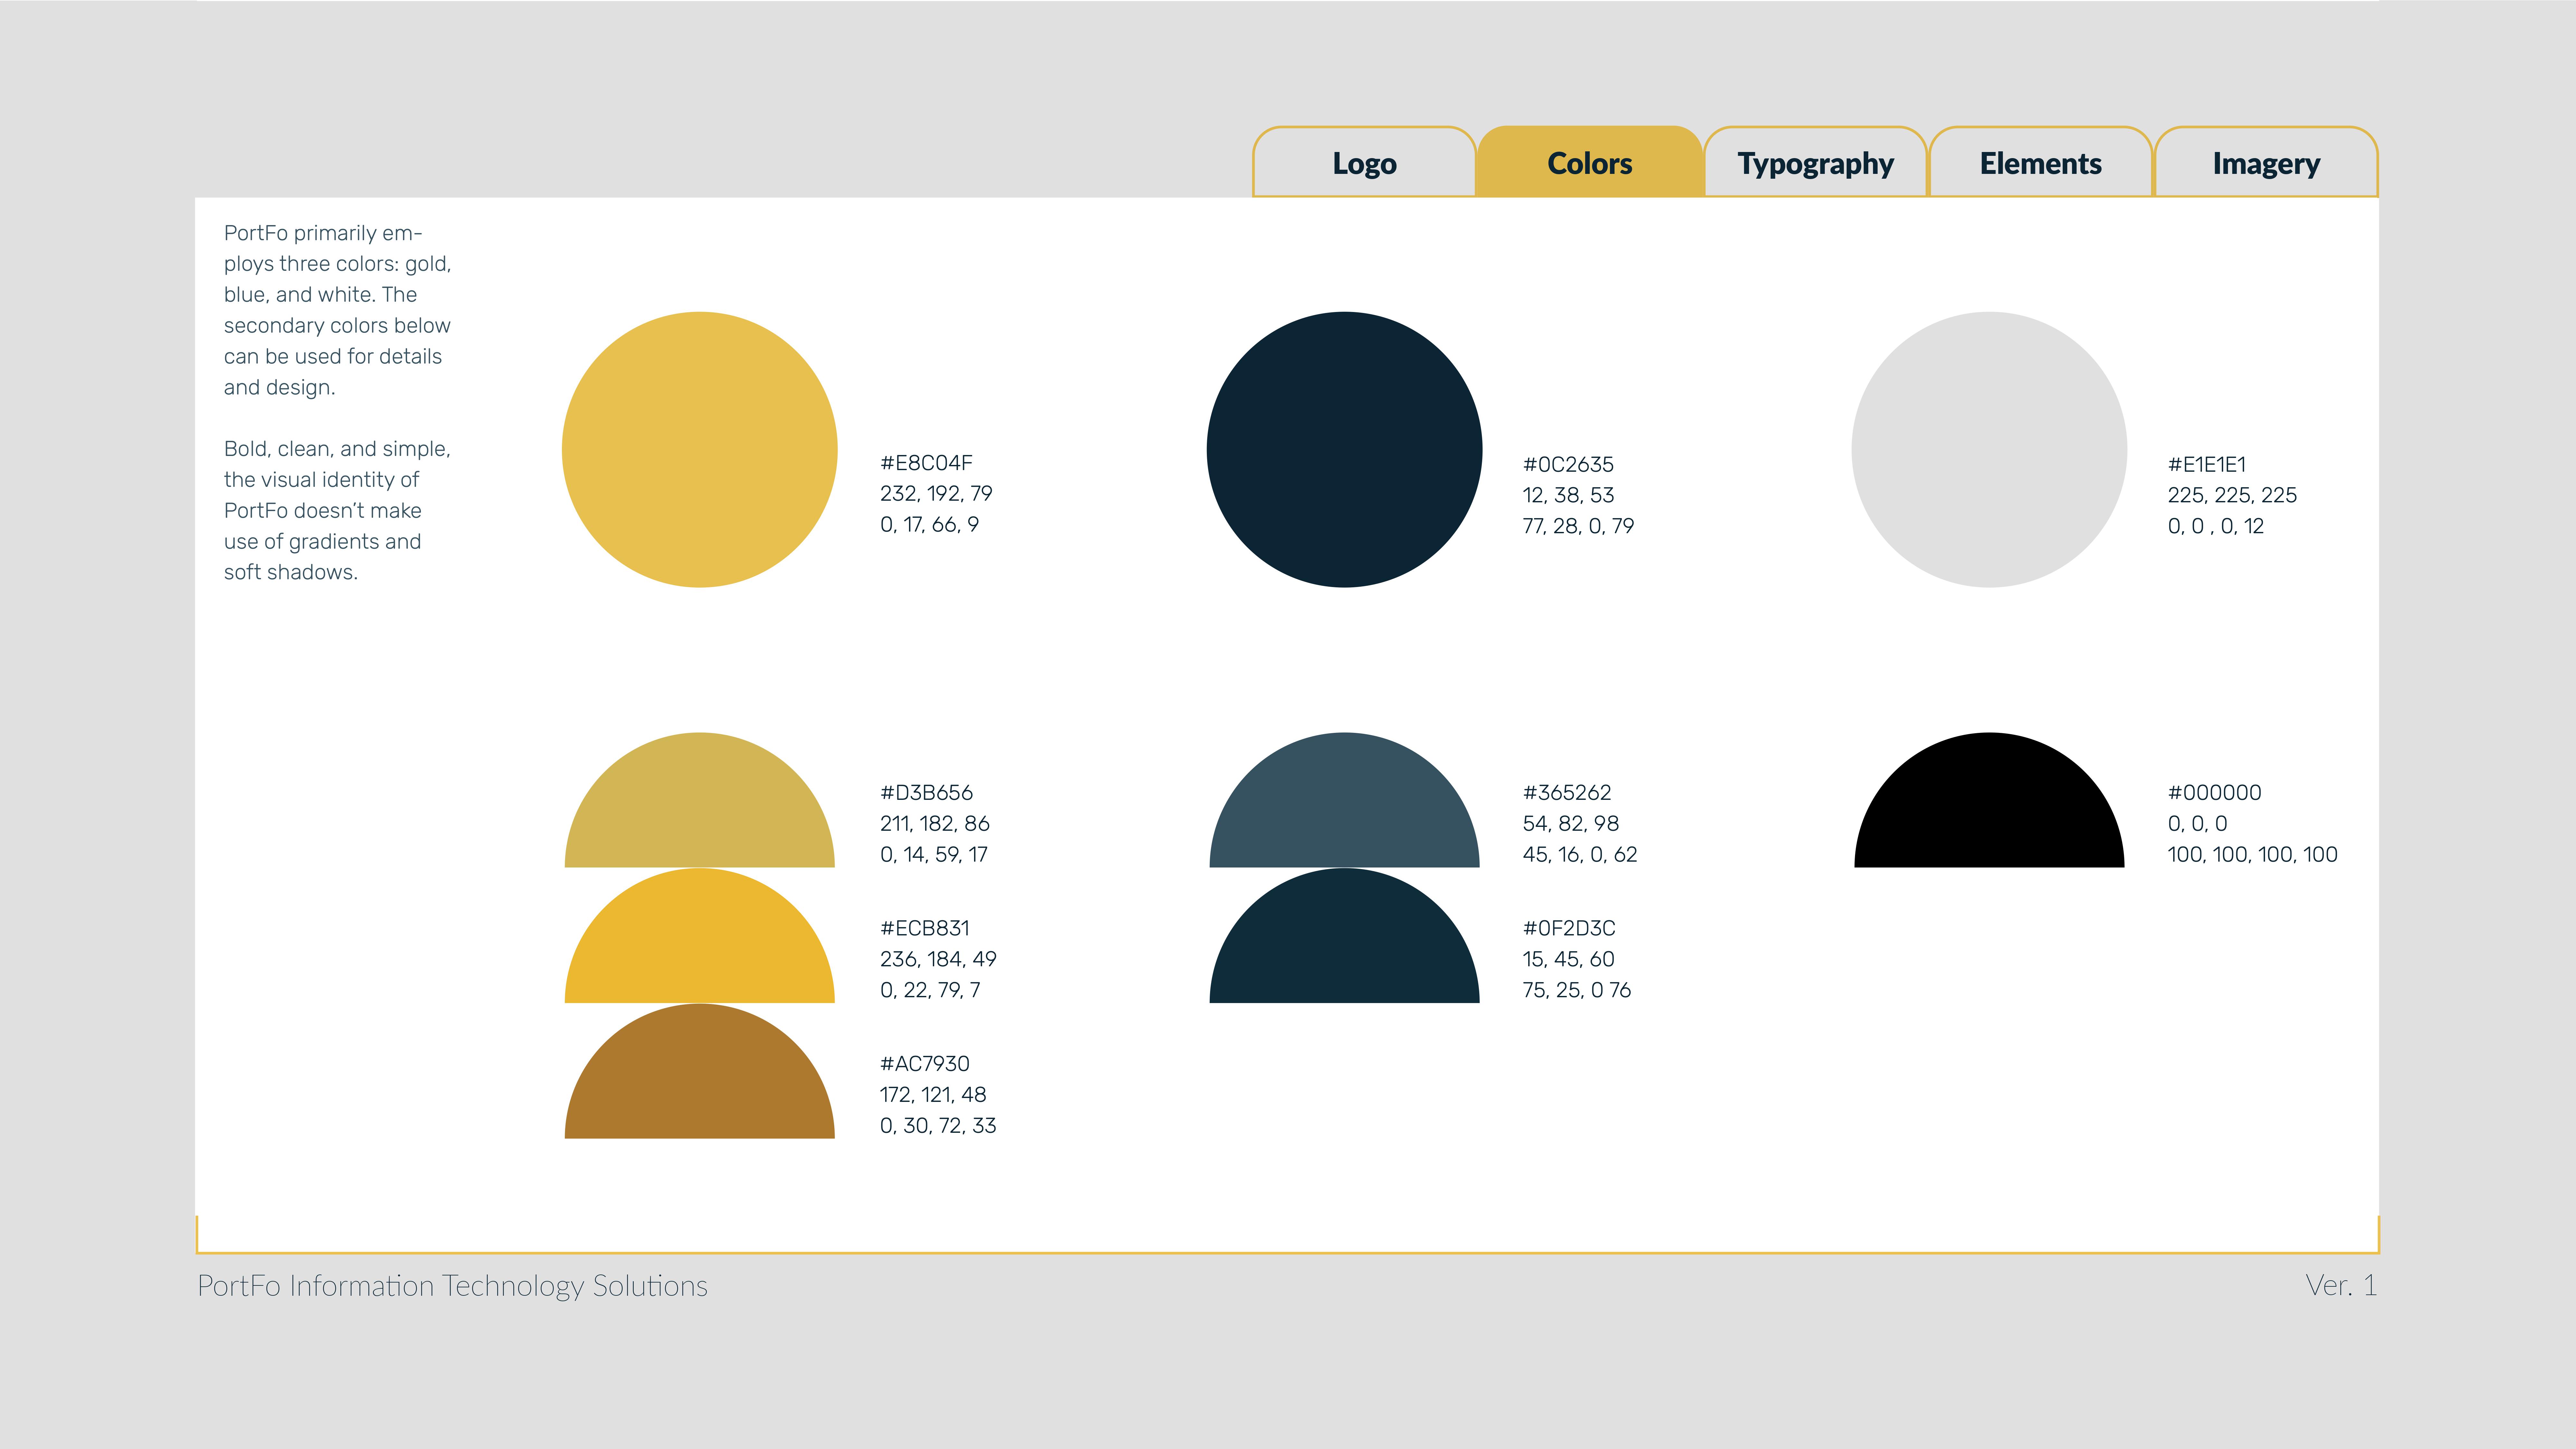Click the hex code #D3B656
This screenshot has height=1449, width=2576.
926,793
